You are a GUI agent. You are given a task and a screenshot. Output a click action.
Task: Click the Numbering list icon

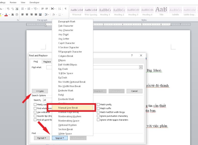pos(29,9)
